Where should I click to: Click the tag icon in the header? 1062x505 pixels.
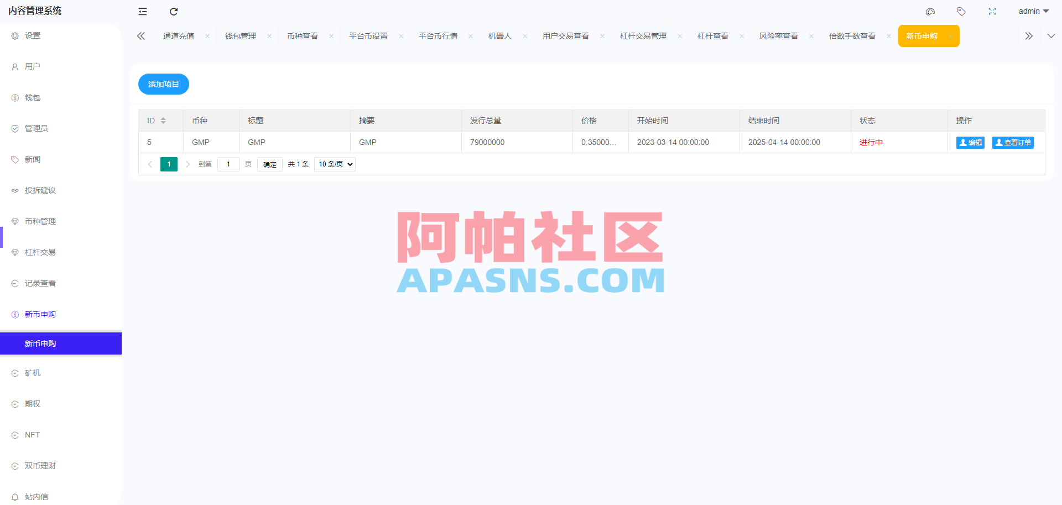point(961,11)
